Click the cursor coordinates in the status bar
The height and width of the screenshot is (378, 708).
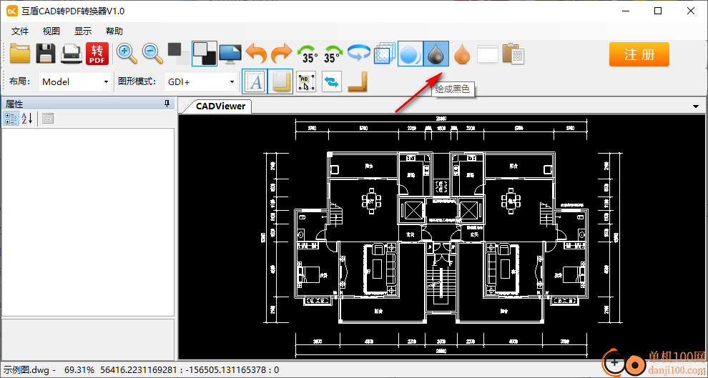click(190, 370)
